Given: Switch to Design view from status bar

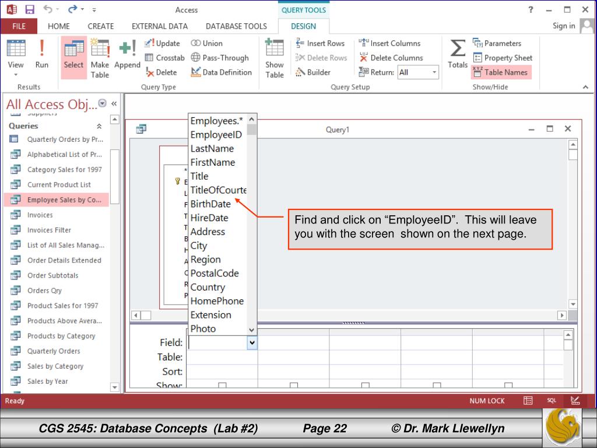Looking at the screenshot, I should point(575,401).
